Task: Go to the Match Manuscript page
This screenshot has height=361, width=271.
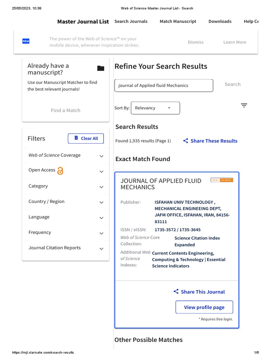Action: (178, 22)
